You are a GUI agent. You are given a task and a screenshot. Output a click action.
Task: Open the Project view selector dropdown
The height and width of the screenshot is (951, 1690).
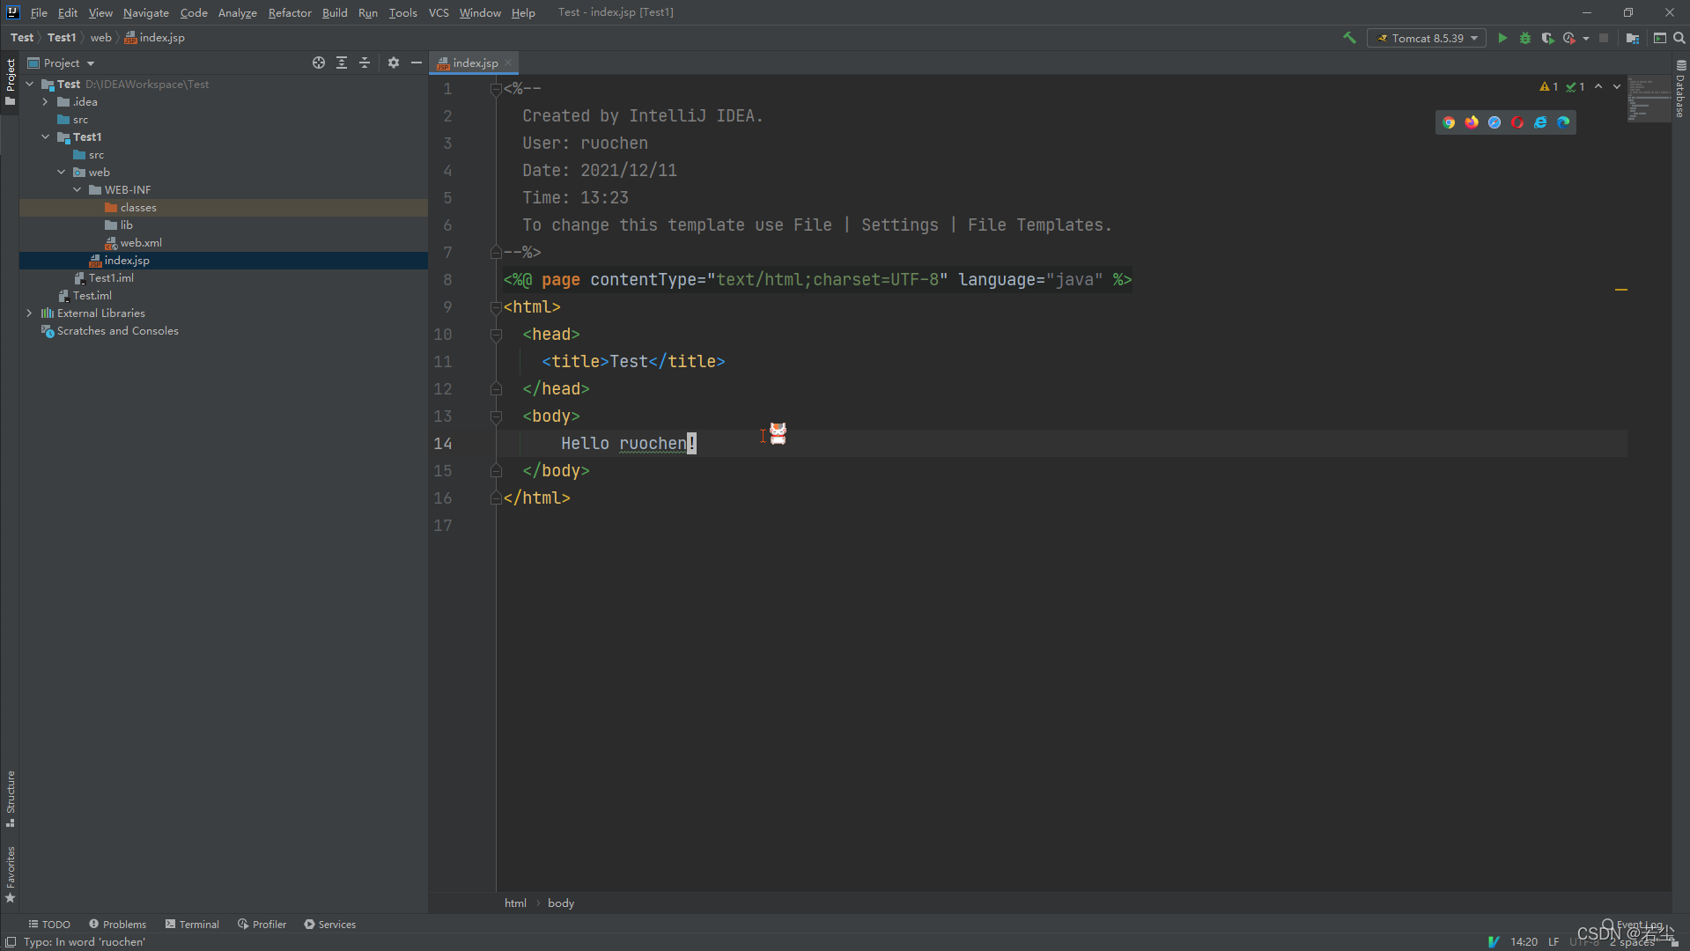click(61, 63)
